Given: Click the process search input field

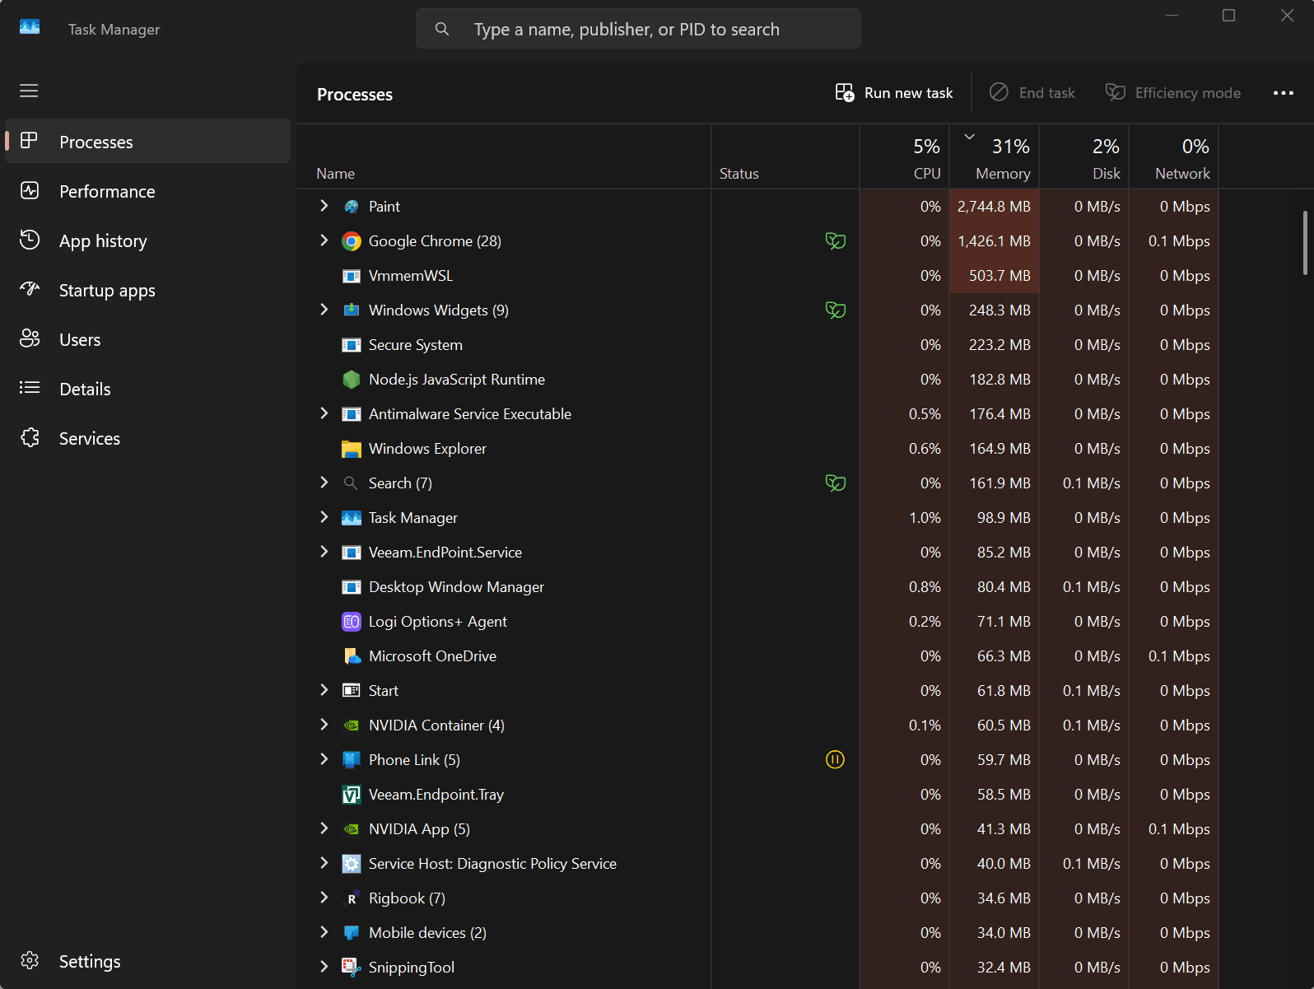Looking at the screenshot, I should click(638, 29).
